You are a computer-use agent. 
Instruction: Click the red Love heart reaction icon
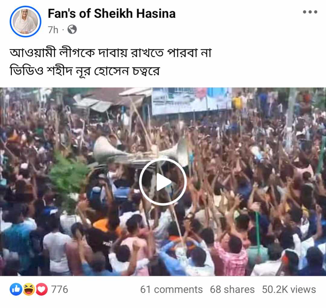pos(42,289)
